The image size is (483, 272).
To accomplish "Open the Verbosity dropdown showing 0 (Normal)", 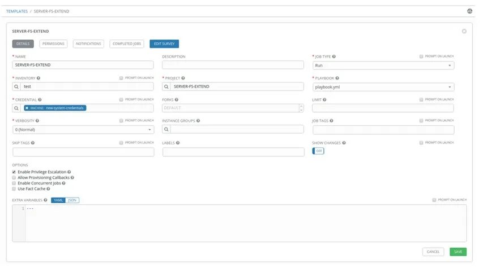I will [83, 130].
